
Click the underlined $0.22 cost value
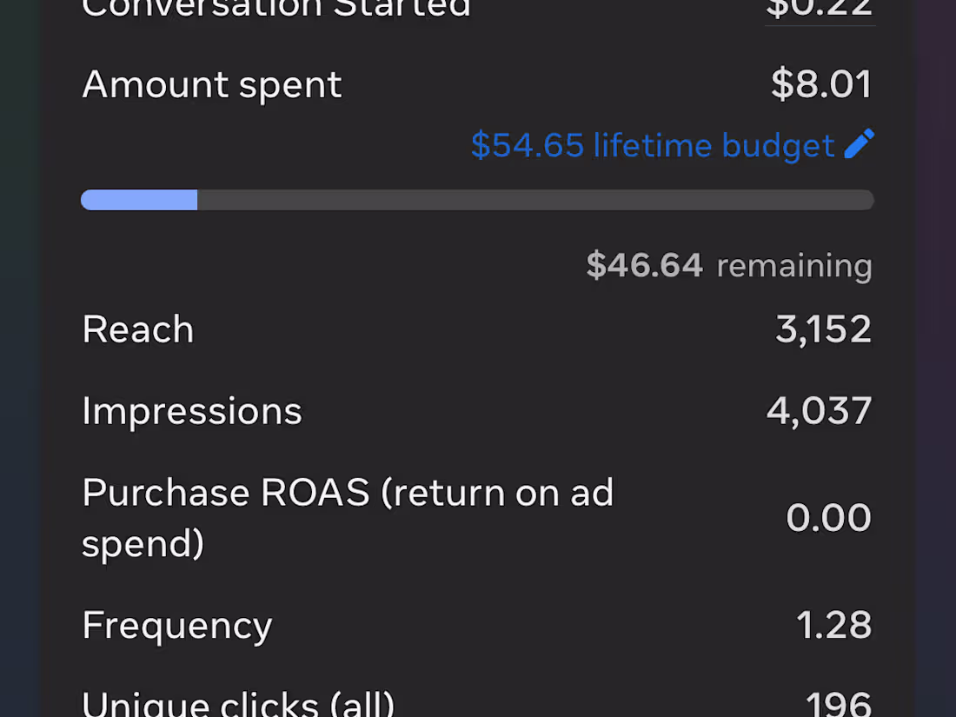point(820,9)
